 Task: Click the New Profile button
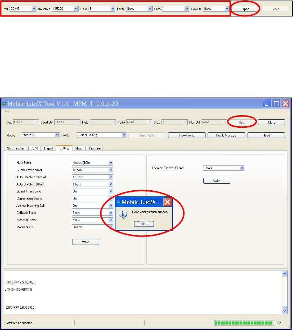tap(187, 135)
